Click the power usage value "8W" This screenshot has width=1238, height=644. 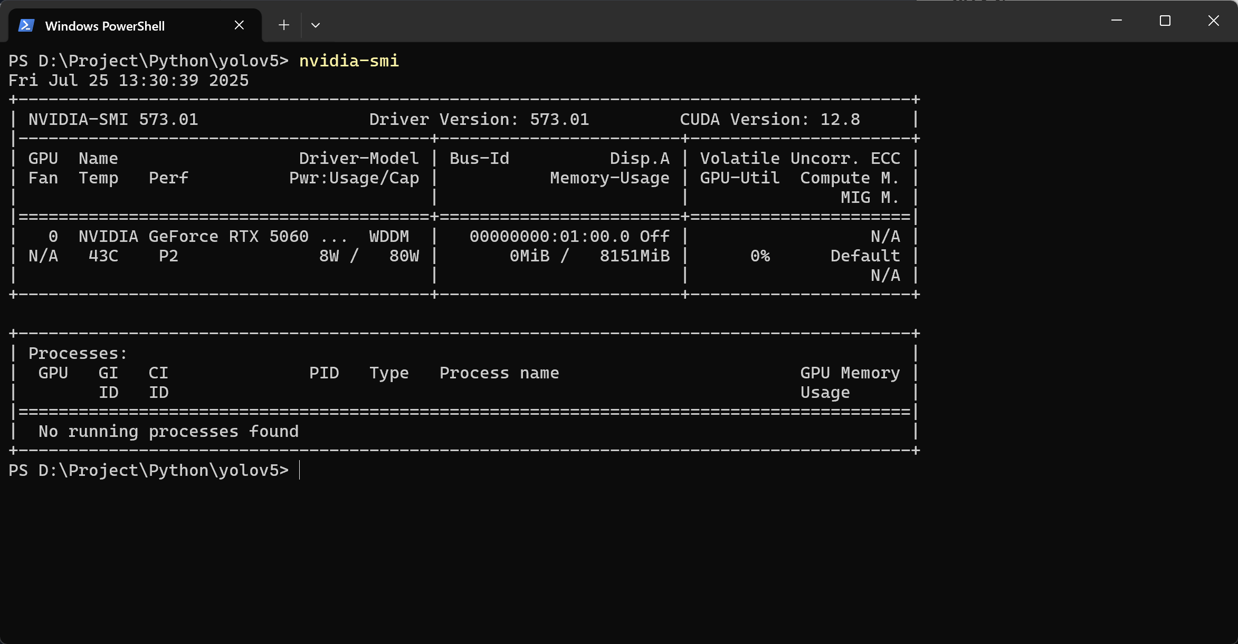[329, 256]
